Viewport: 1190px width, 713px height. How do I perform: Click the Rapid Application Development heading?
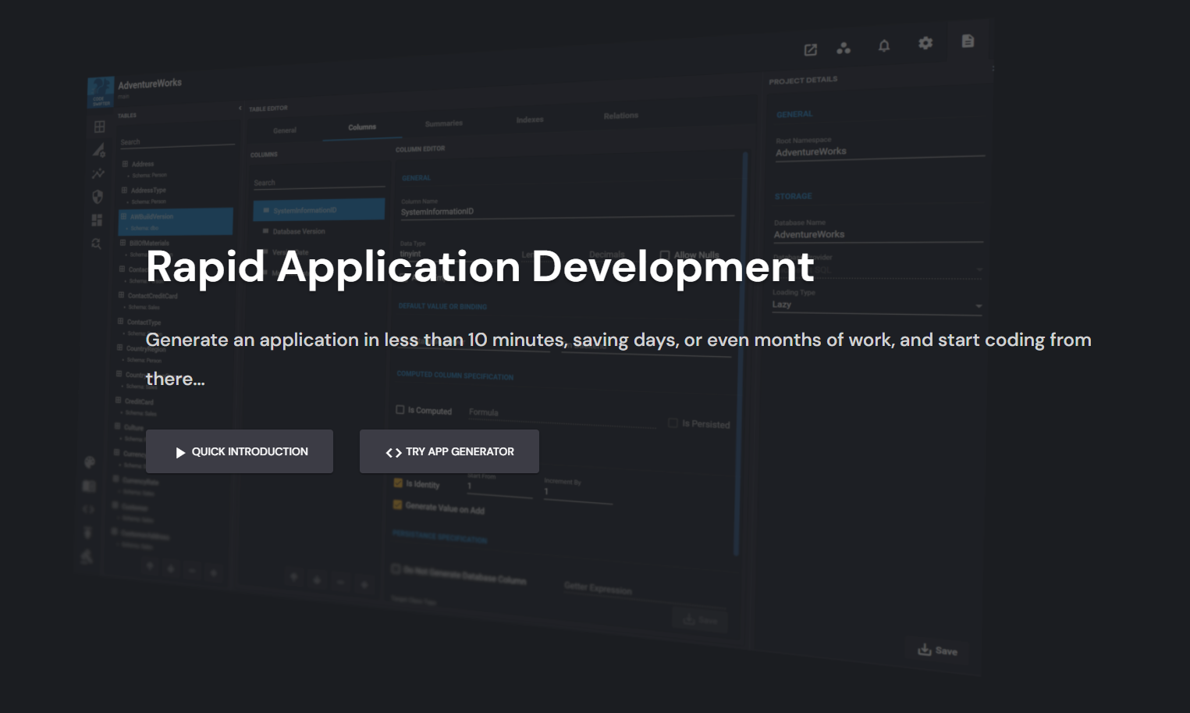click(x=480, y=266)
